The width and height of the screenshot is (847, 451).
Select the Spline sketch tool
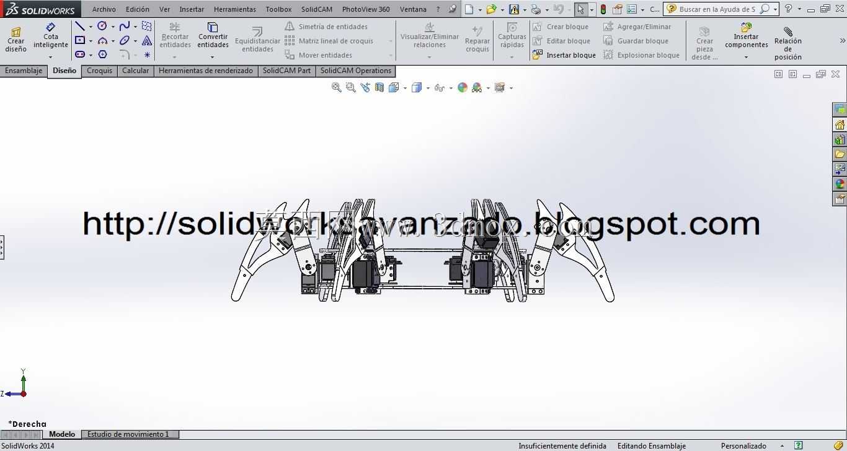coord(125,27)
